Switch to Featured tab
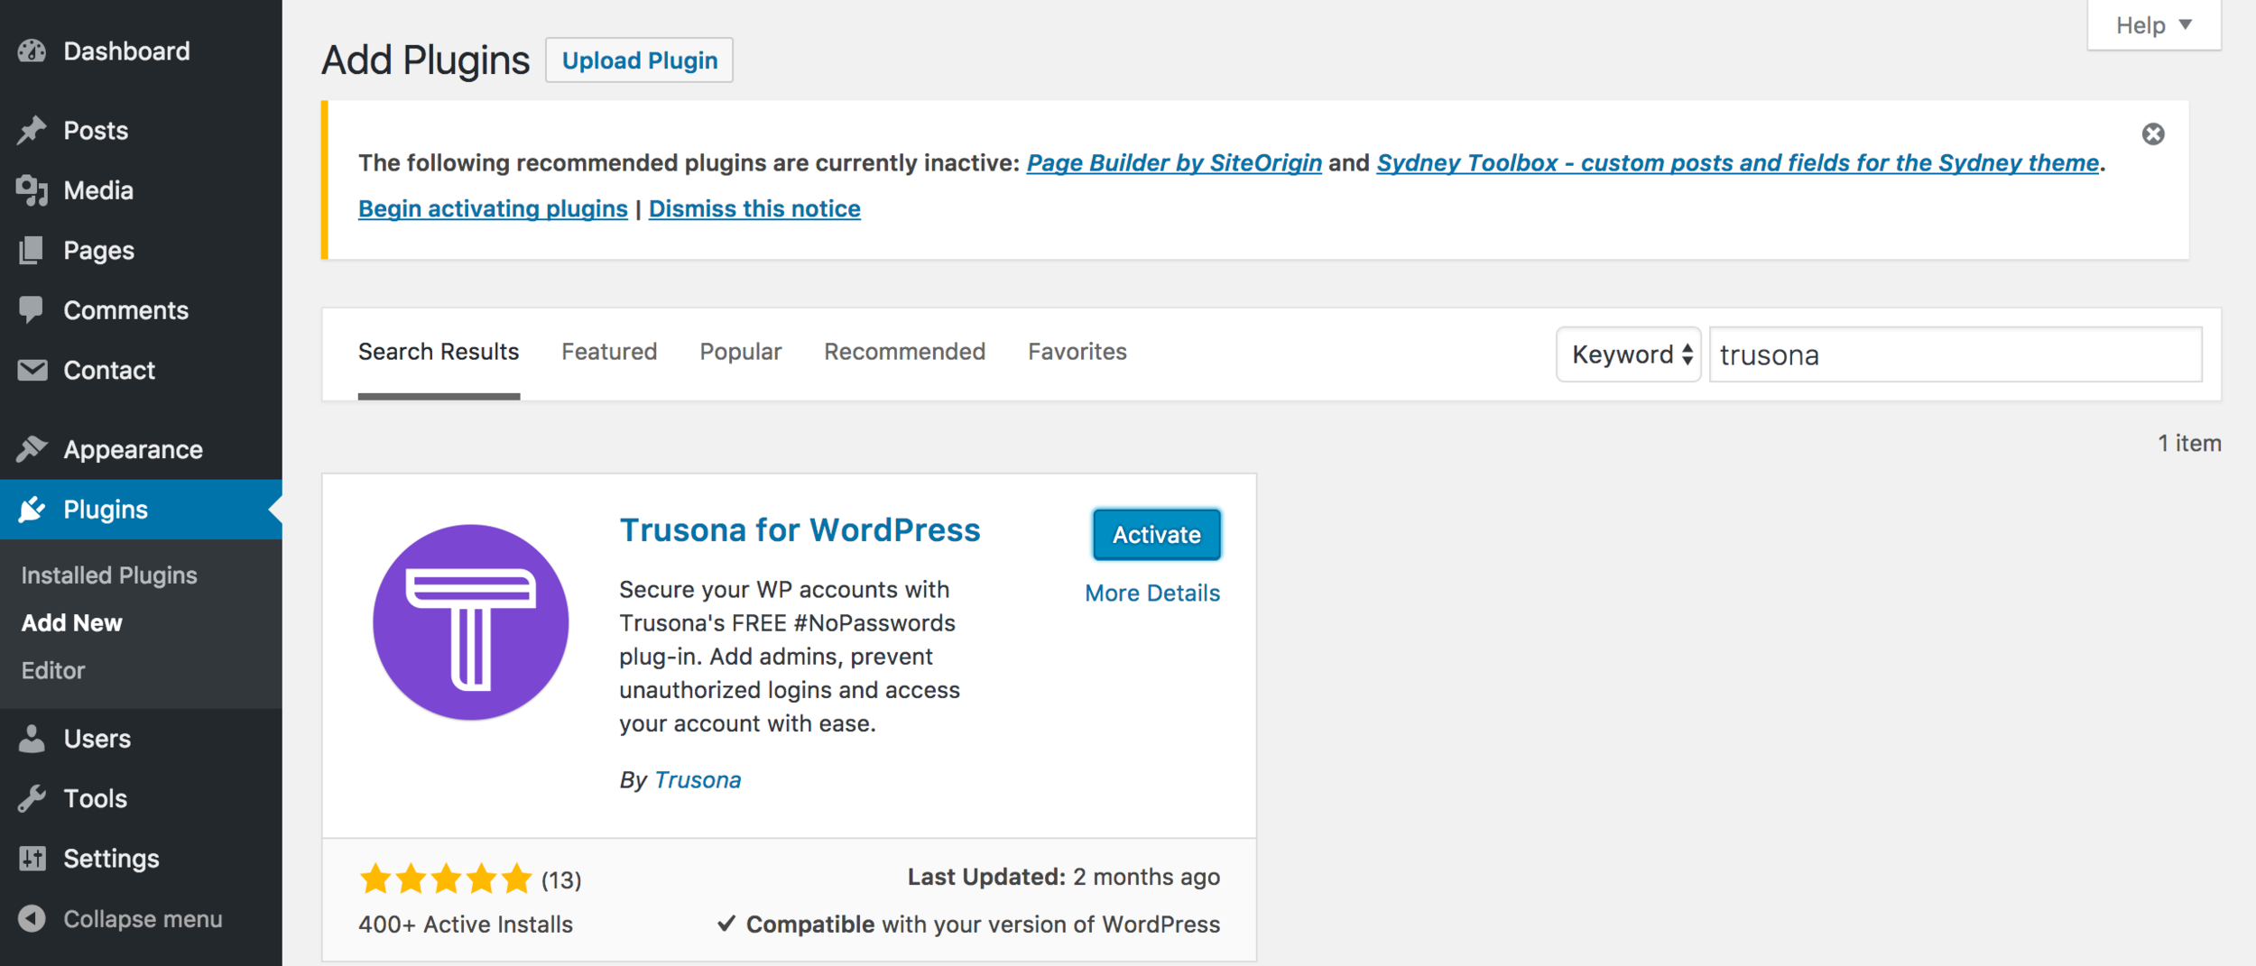 [609, 352]
